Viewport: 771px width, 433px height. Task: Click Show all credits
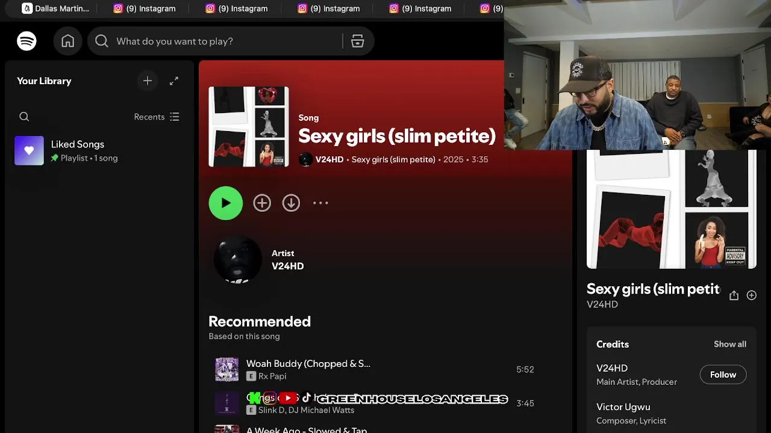(730, 344)
